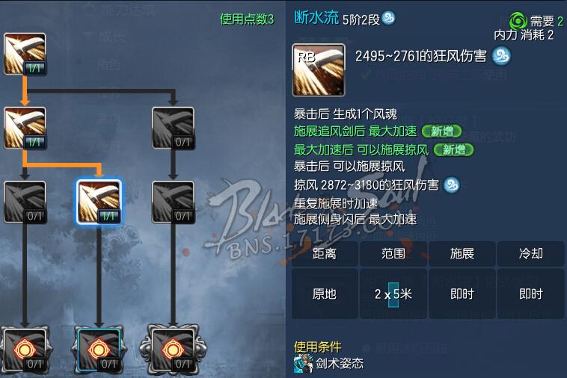Click wind icon after 2495~2761 damage text
567x378 pixels.
coord(502,56)
